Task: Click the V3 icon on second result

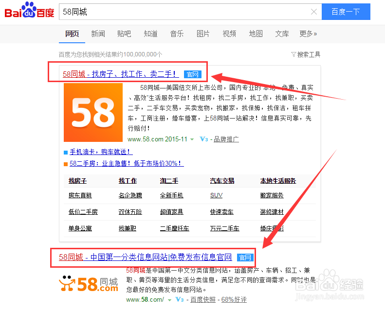Action: click(x=180, y=299)
